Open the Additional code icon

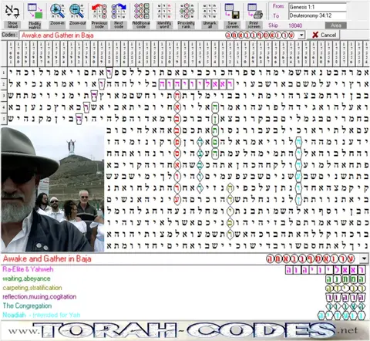point(141,12)
